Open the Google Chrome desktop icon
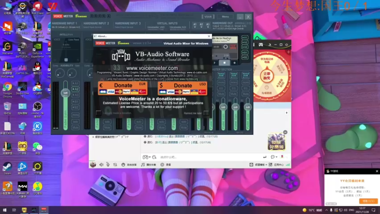The width and height of the screenshot is (380, 214). [x=8, y=88]
